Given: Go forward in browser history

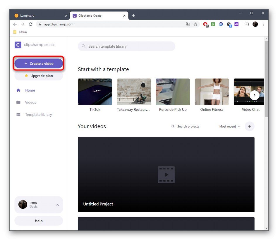Looking at the screenshot, I should coord(23,24).
